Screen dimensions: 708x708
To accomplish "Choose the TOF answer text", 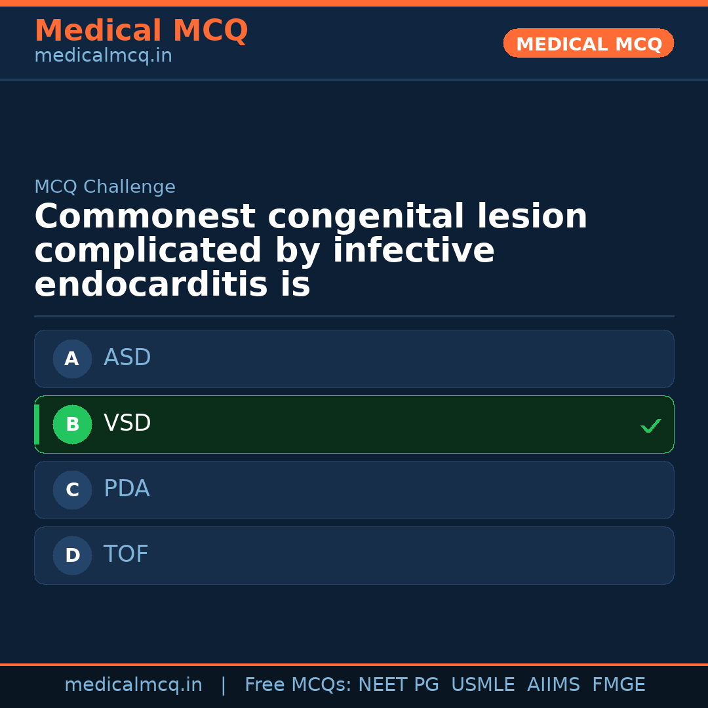I will click(x=126, y=555).
